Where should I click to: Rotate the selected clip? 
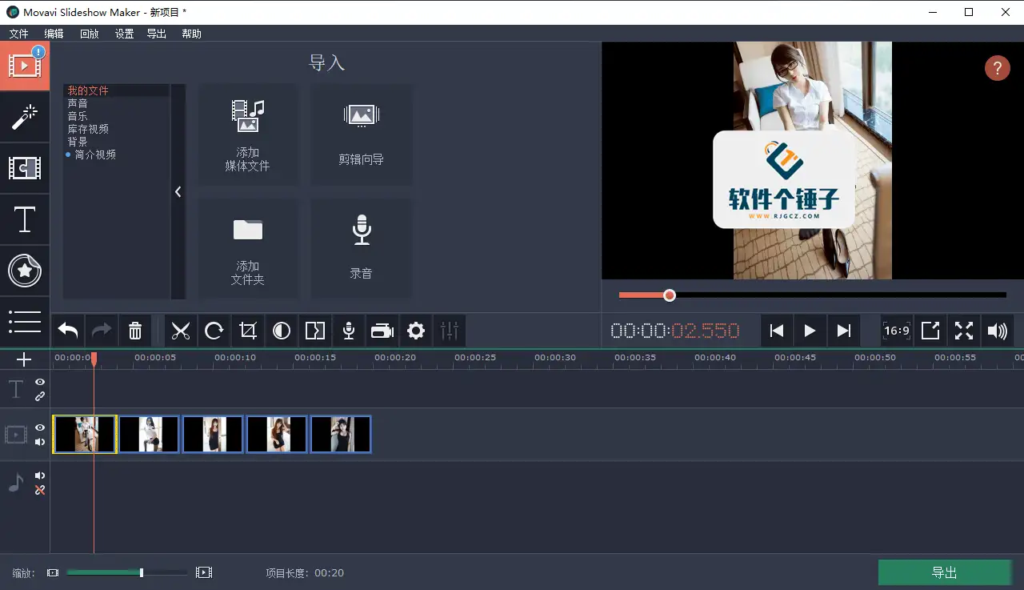click(x=214, y=331)
